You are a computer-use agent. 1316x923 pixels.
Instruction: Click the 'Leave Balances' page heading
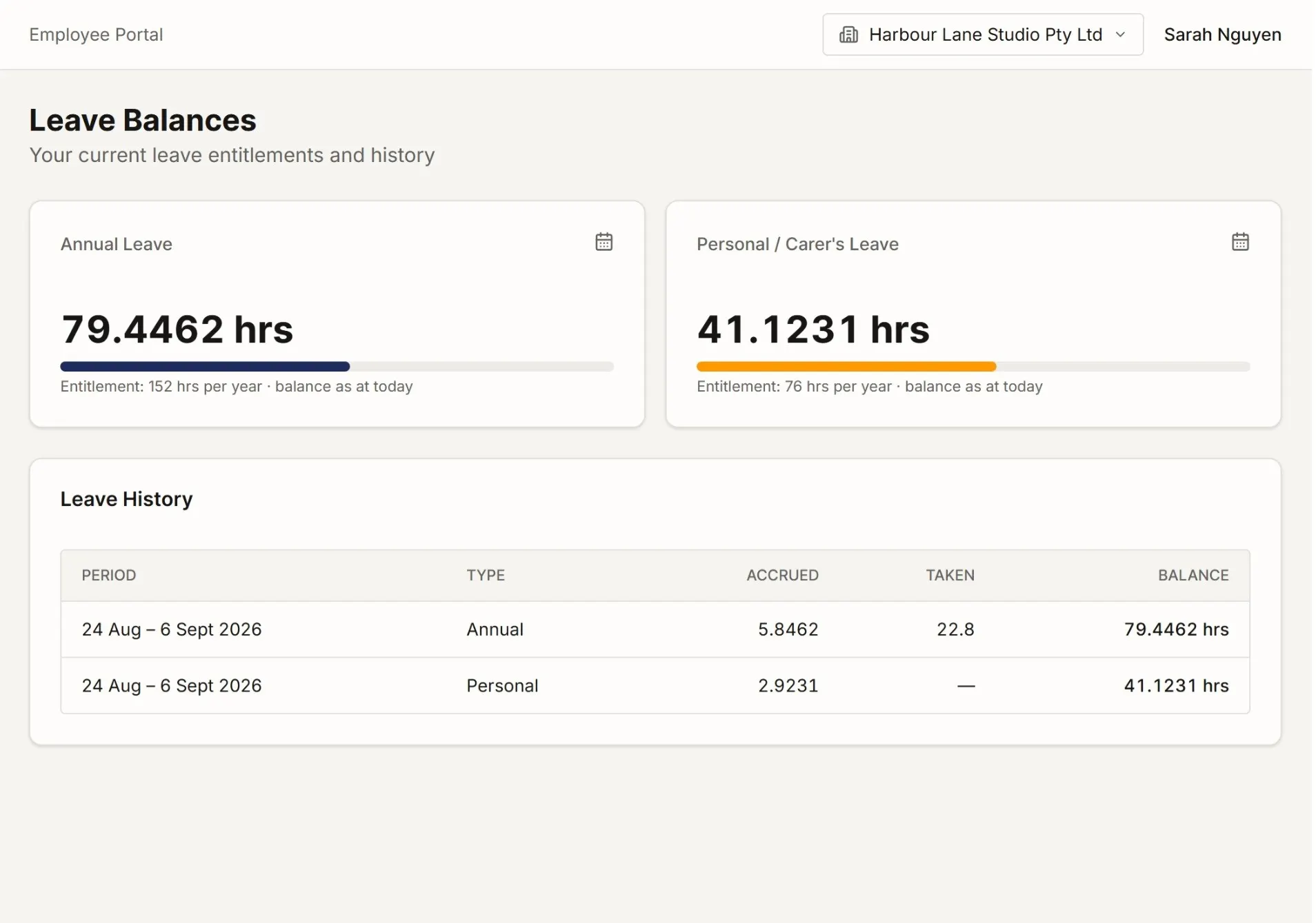(143, 121)
